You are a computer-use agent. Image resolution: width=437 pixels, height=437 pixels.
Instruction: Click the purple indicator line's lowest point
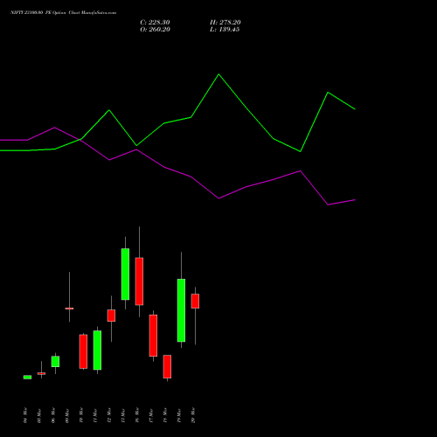click(x=328, y=205)
